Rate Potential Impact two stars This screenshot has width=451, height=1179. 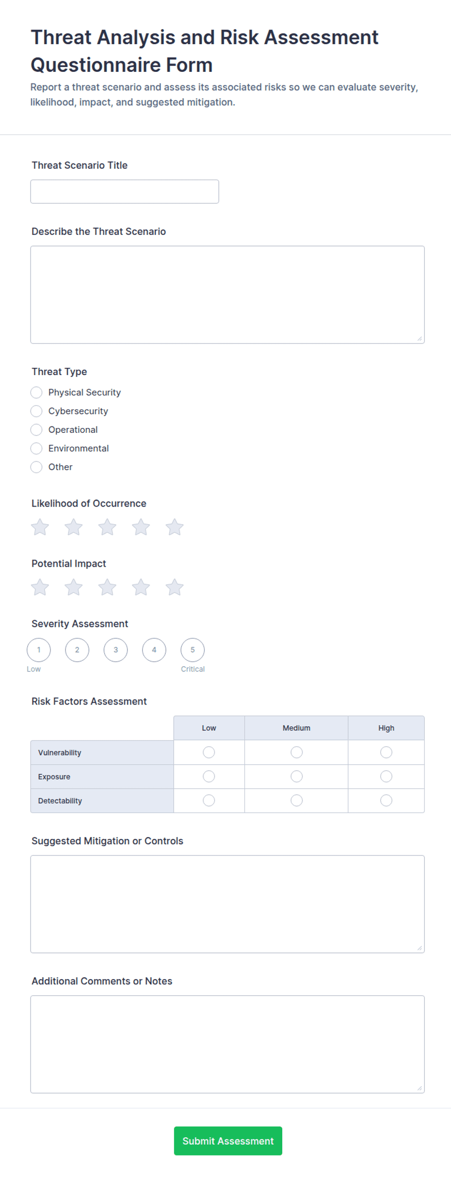pos(74,587)
